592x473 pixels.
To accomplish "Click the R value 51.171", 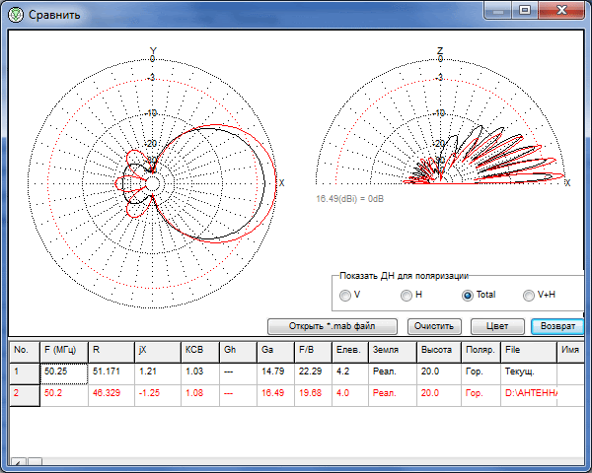I will [111, 373].
